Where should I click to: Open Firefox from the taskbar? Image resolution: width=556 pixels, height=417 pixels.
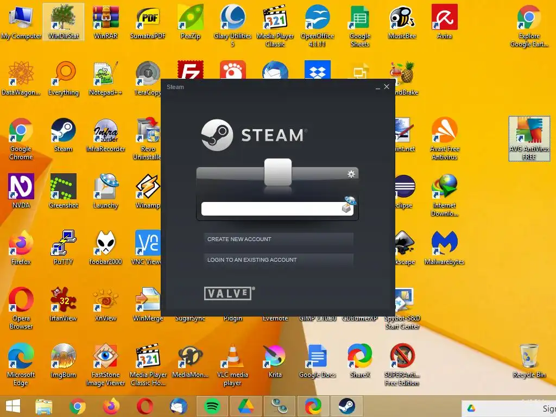tap(111, 406)
